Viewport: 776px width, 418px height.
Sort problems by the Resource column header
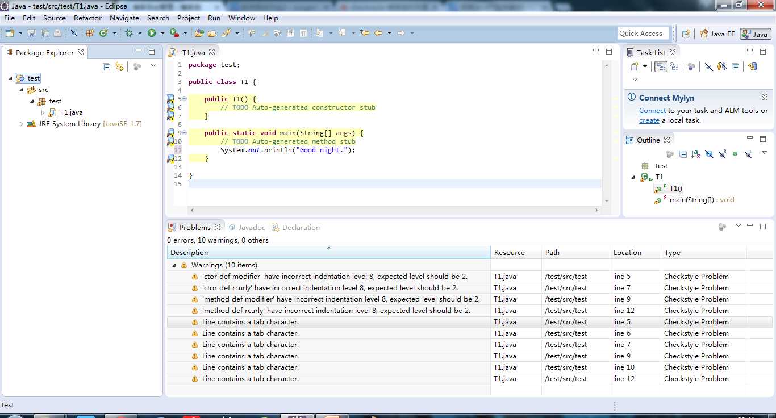(x=516, y=253)
